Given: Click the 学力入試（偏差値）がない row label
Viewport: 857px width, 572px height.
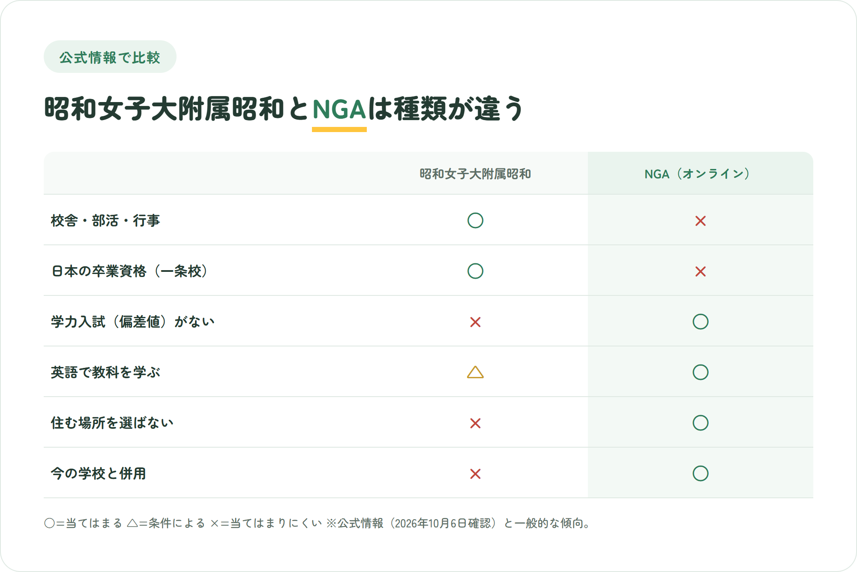Looking at the screenshot, I should pyautogui.click(x=133, y=322).
